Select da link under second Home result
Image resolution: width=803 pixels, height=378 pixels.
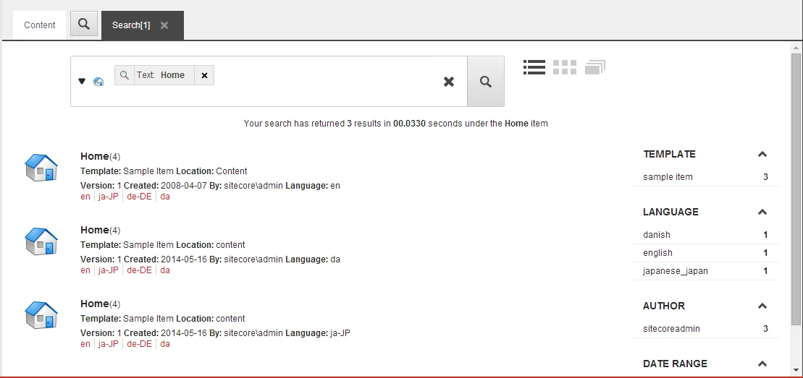coord(165,270)
